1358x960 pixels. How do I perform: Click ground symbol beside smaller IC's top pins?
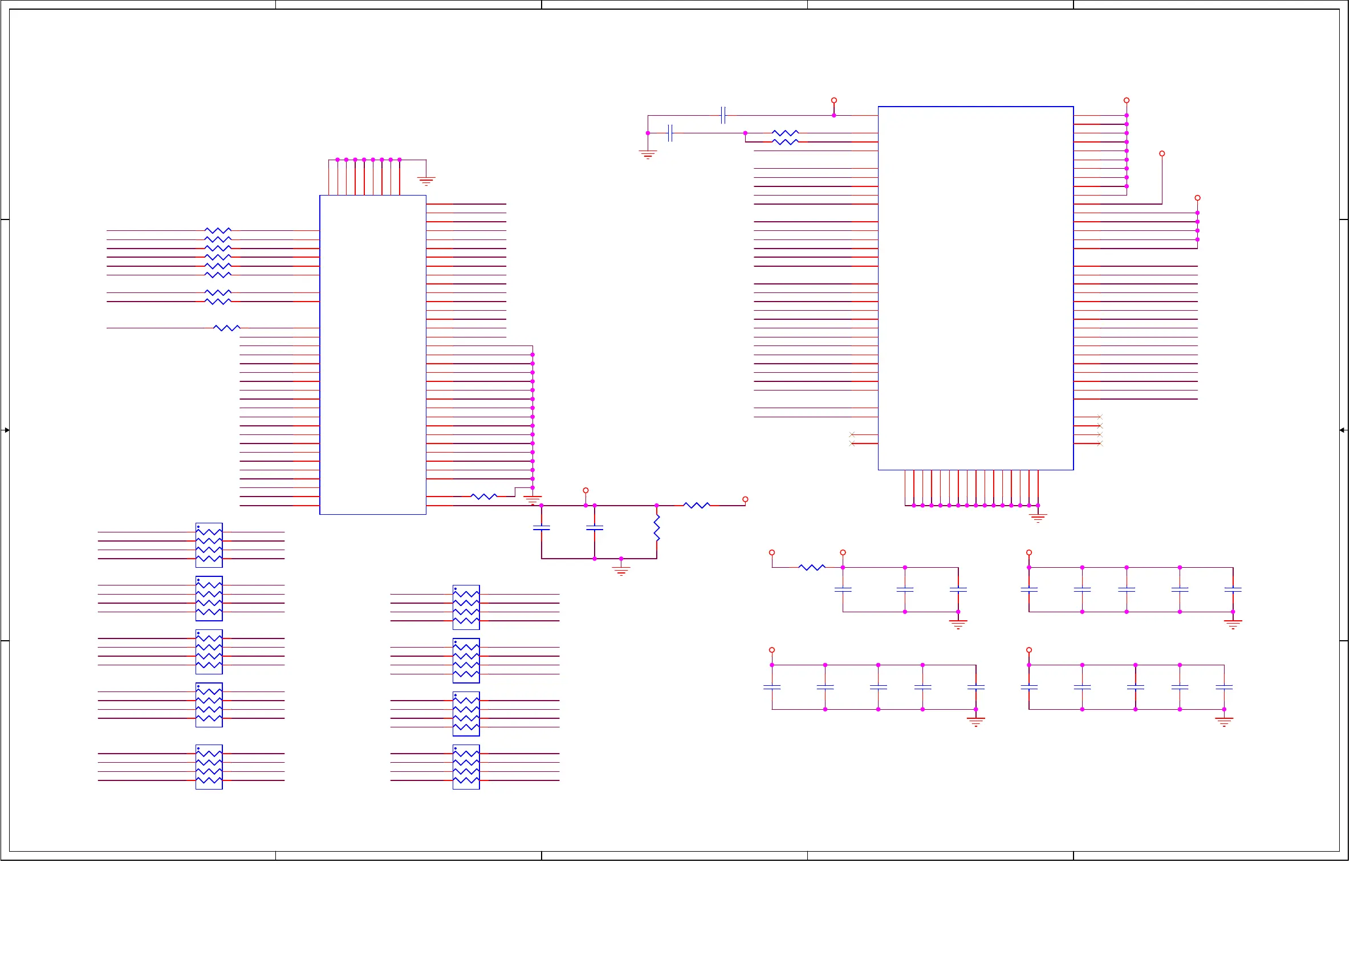click(426, 180)
